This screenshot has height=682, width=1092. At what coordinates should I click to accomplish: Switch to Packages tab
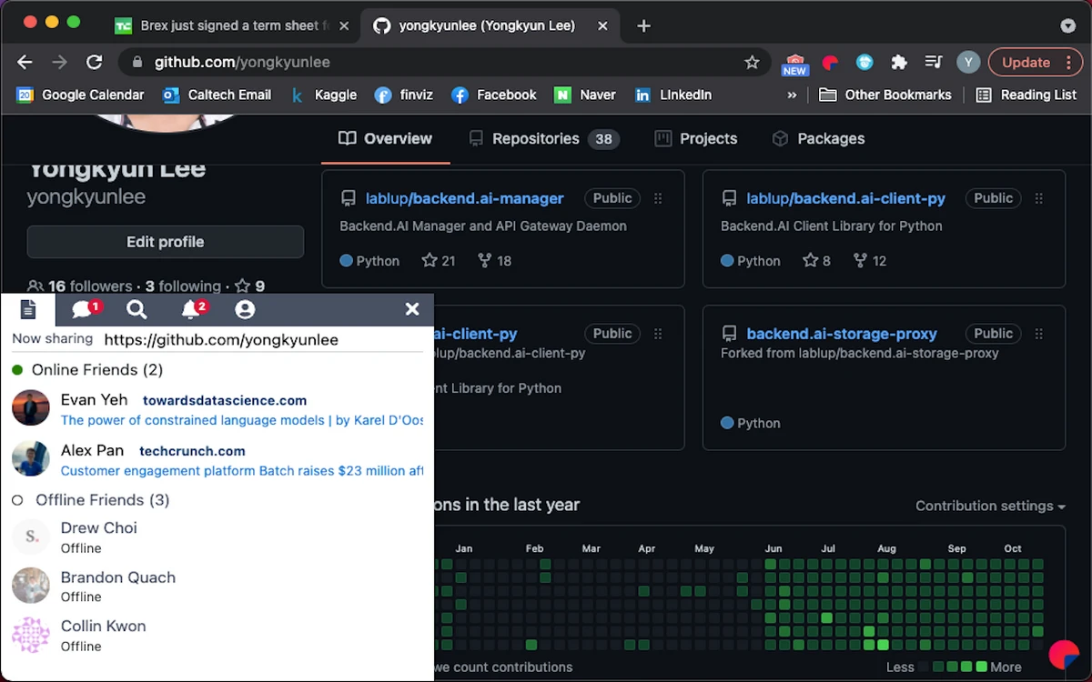(818, 138)
